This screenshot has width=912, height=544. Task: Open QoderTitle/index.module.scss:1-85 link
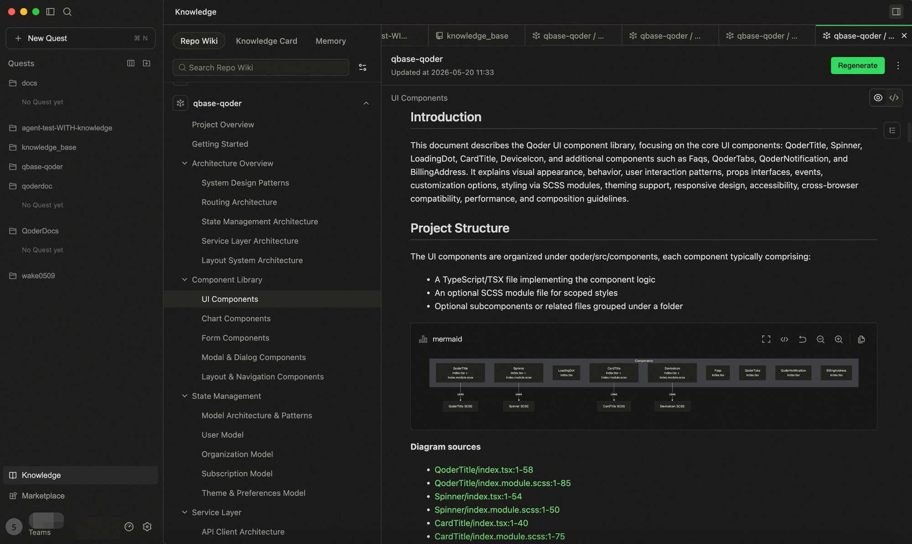(x=503, y=483)
